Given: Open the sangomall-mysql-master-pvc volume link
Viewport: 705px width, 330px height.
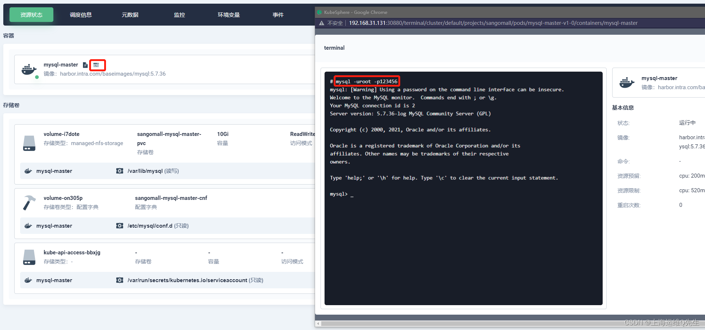Looking at the screenshot, I should click(x=169, y=139).
